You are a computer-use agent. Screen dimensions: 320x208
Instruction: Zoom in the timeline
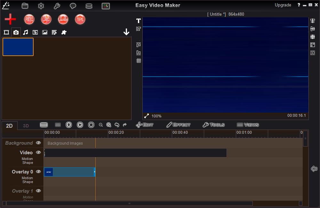tap(109, 125)
